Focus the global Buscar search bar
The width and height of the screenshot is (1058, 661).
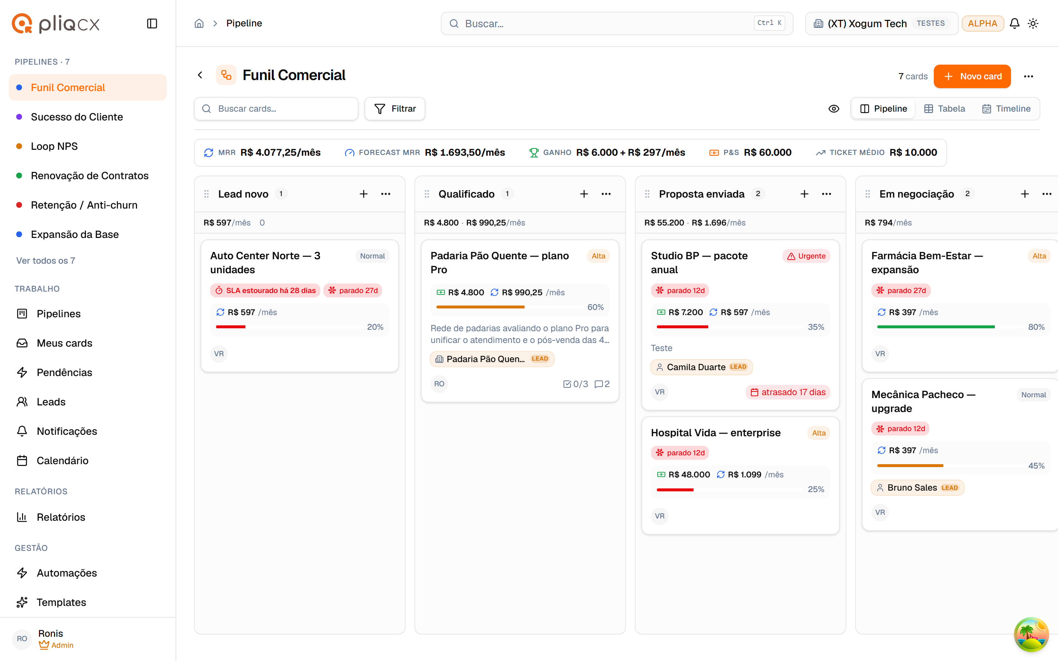(616, 23)
